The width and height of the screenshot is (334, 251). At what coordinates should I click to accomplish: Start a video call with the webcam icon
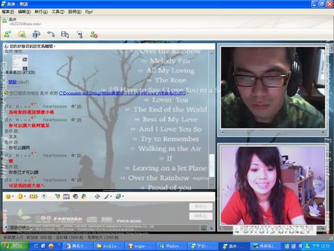pos(36,34)
